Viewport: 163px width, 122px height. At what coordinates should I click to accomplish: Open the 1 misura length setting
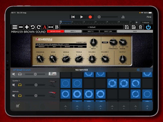(x=146, y=22)
